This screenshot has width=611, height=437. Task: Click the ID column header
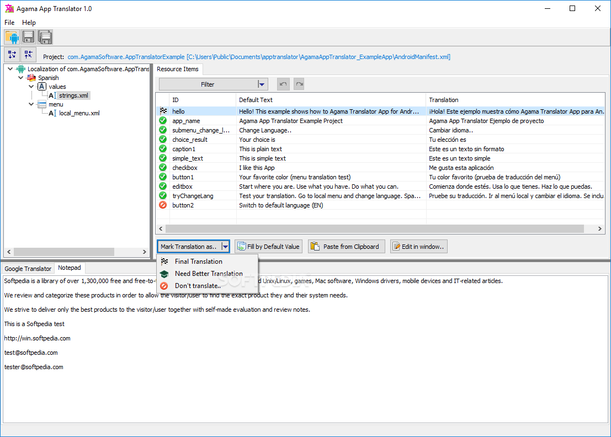pos(202,100)
